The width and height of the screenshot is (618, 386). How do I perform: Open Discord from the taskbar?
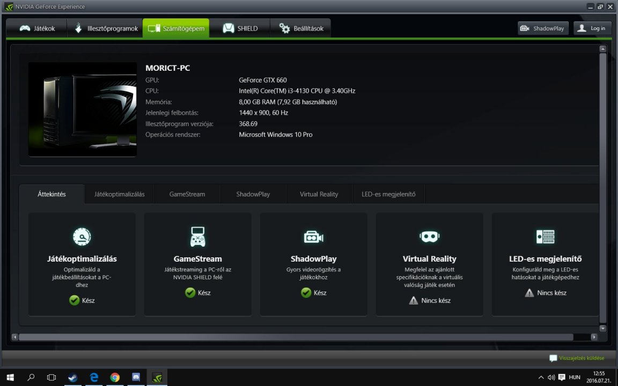(136, 377)
